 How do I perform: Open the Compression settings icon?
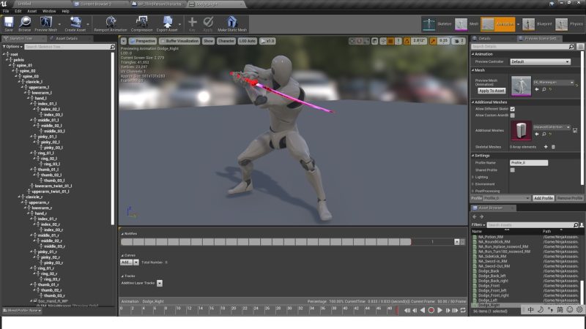[141, 23]
